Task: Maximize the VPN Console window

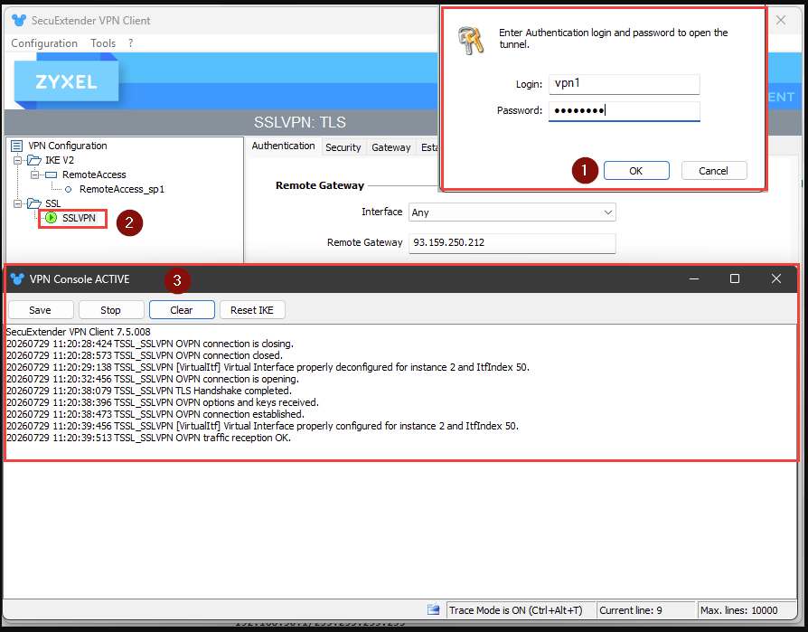Action: pos(735,278)
